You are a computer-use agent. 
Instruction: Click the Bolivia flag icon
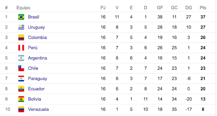[21, 99]
